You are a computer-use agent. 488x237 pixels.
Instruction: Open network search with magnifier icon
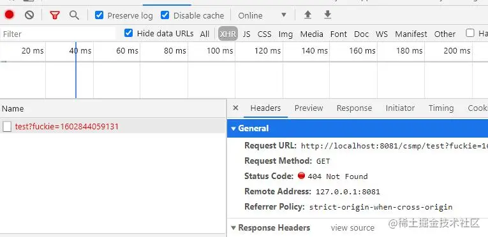[74, 15]
